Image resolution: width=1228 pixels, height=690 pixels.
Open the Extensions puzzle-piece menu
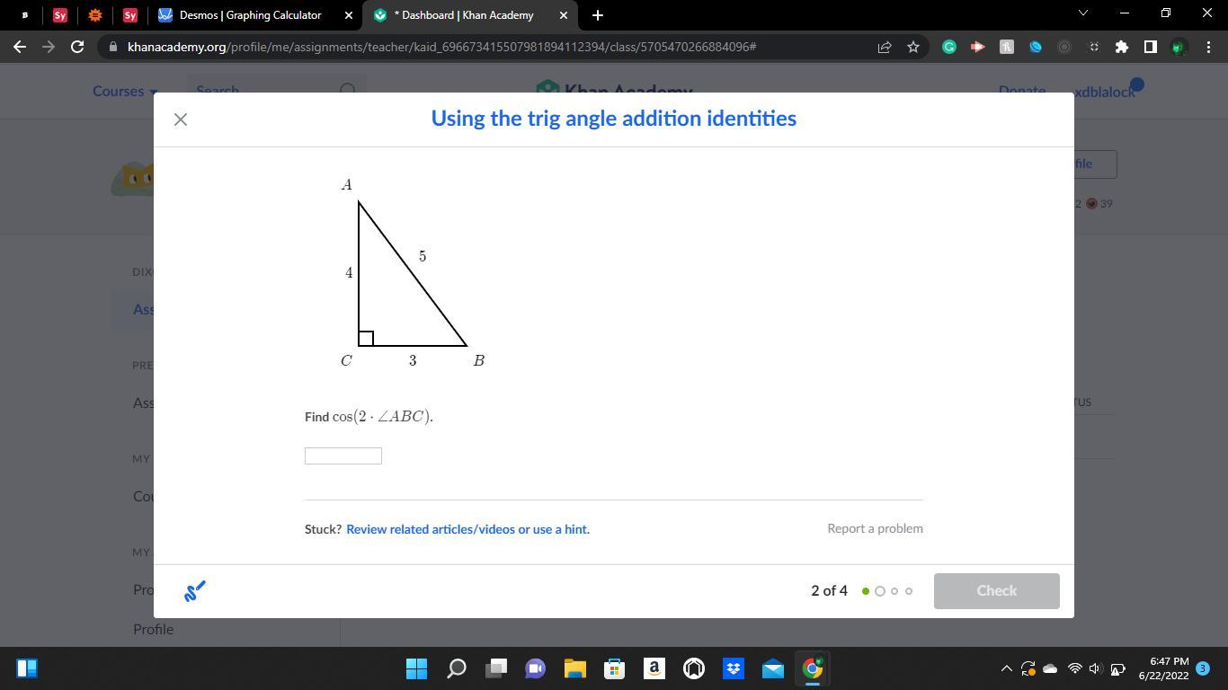[1122, 47]
